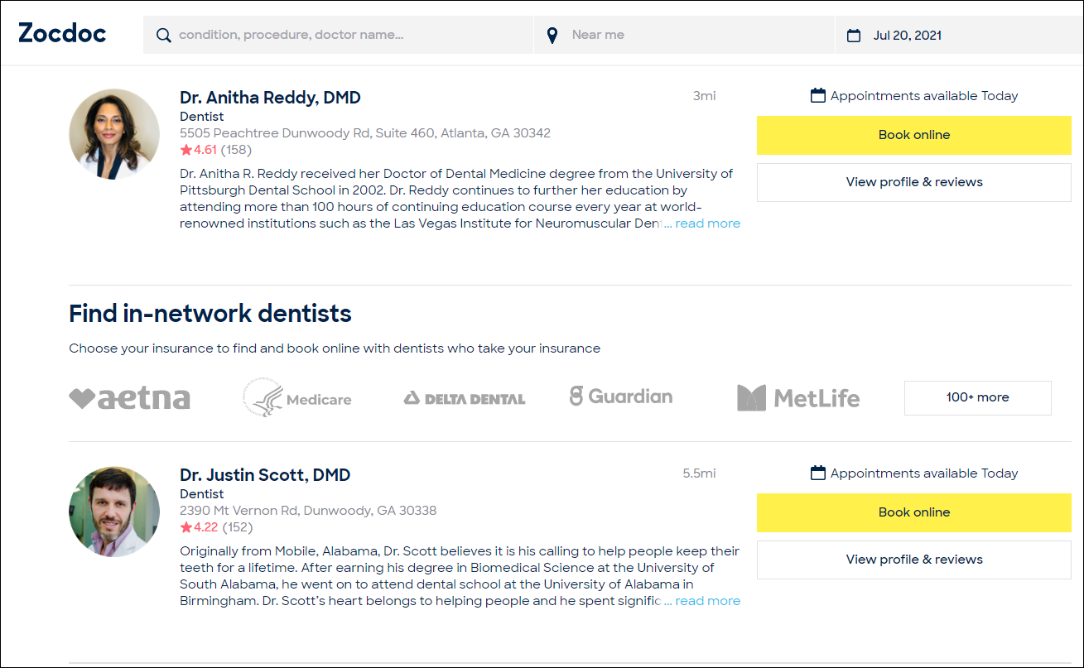This screenshot has width=1084, height=668.
Task: Click calendar icon in Justin Scott's availability
Action: coord(818,473)
